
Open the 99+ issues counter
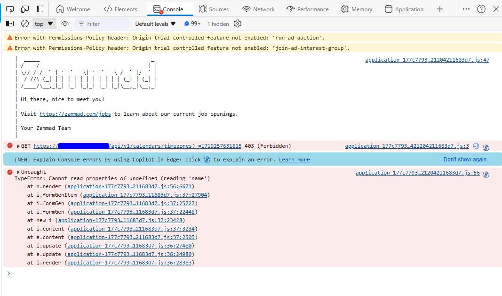point(192,24)
